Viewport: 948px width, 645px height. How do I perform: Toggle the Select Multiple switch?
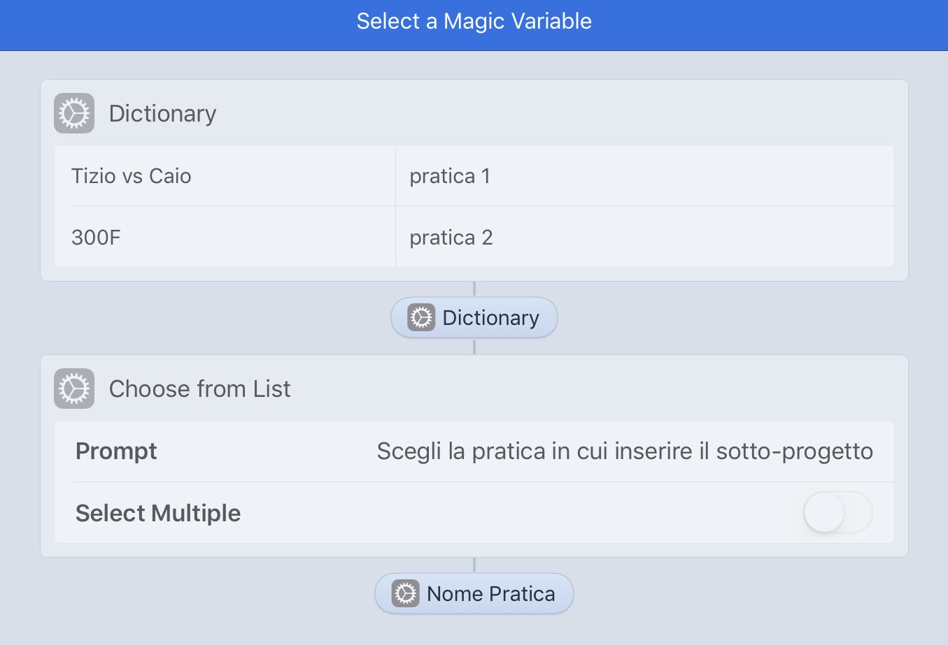tap(837, 512)
